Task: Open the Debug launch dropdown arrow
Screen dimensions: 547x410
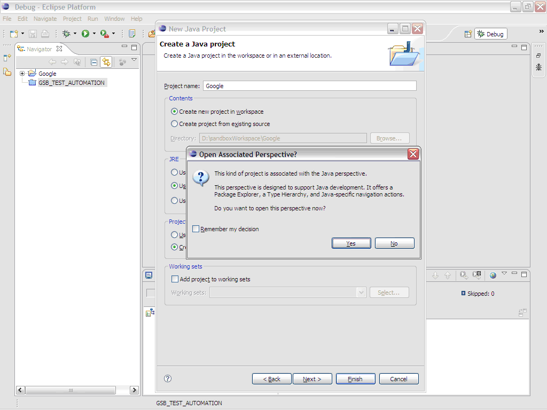Action: tap(75, 34)
